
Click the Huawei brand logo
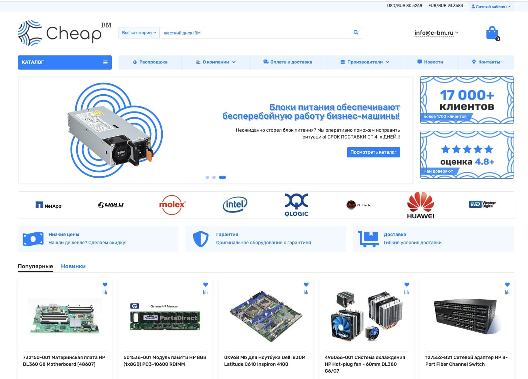[420, 205]
